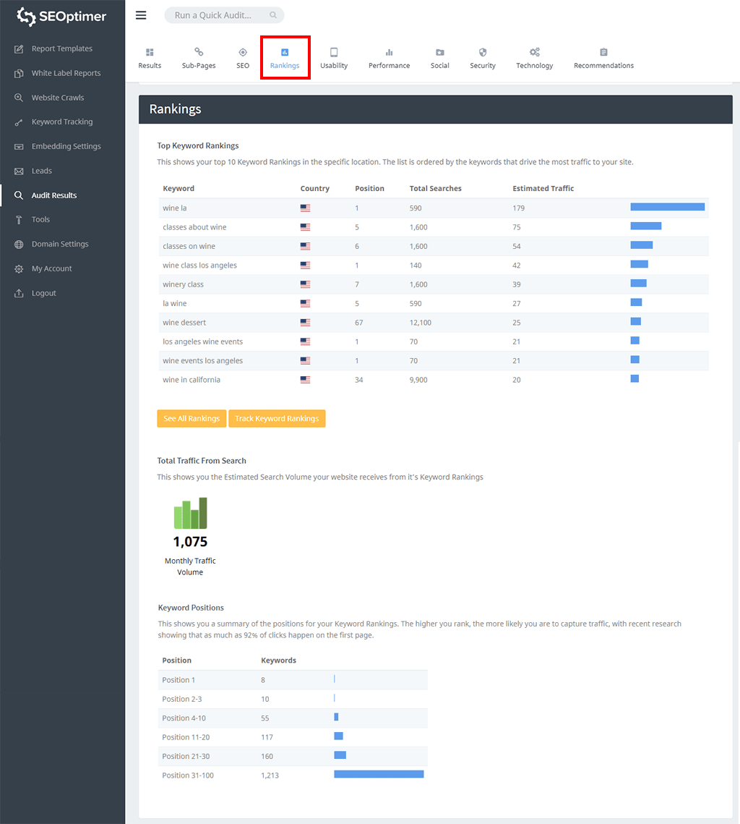740x824 pixels.
Task: Open the Sub-Pages tab icon
Action: click(x=199, y=52)
